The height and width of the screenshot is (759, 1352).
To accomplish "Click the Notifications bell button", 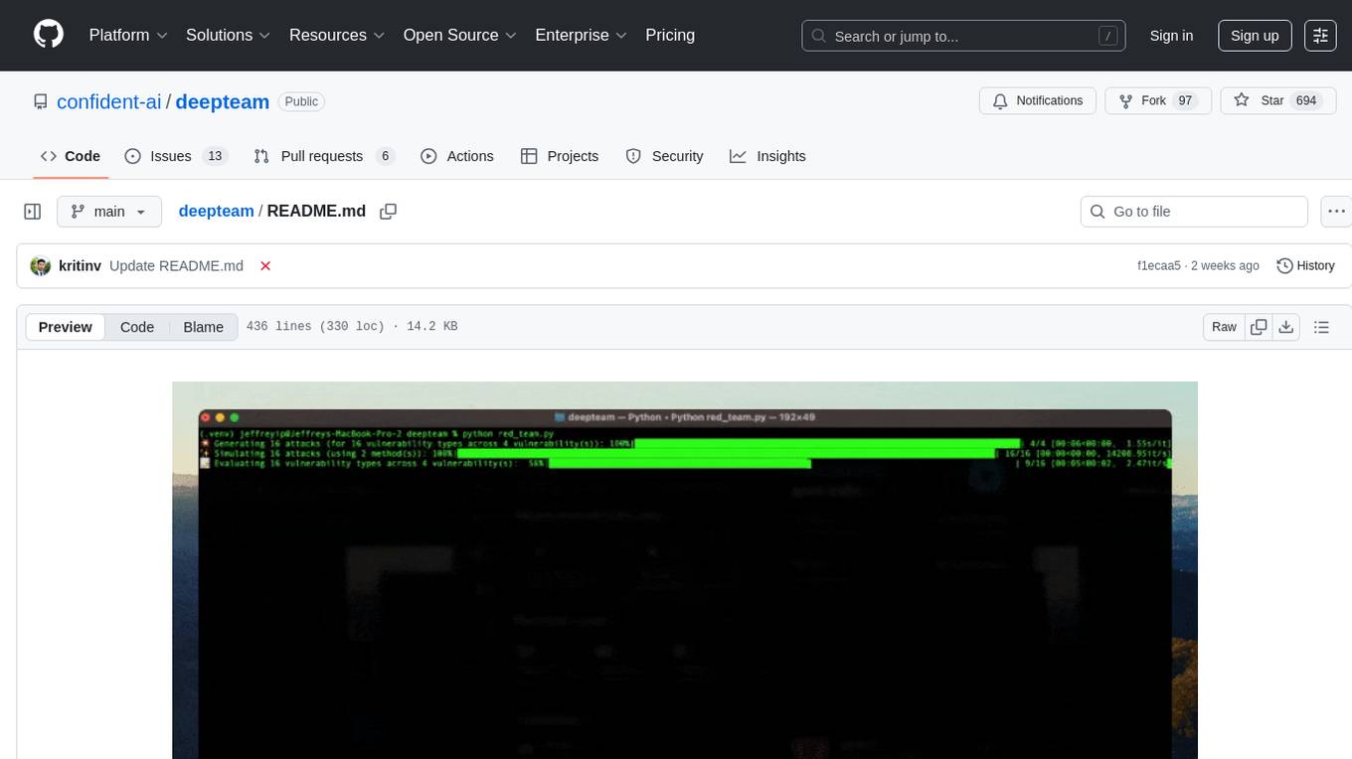I will 1038,101.
